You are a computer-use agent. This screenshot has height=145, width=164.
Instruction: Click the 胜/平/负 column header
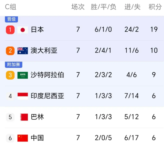[104, 7]
